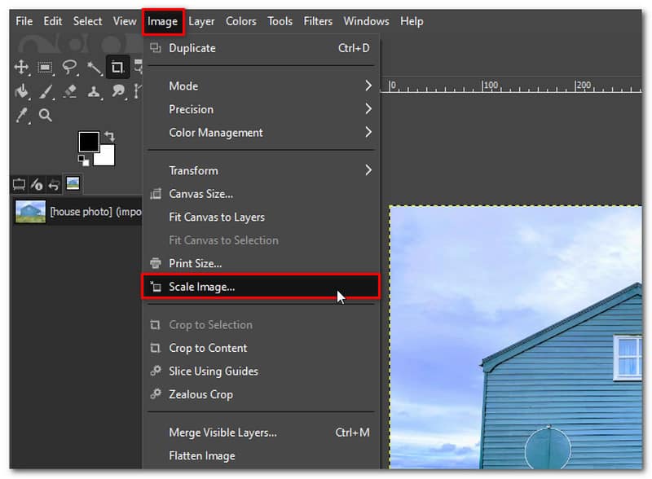Swap foreground and background colors
The width and height of the screenshot is (652, 479).
[109, 136]
